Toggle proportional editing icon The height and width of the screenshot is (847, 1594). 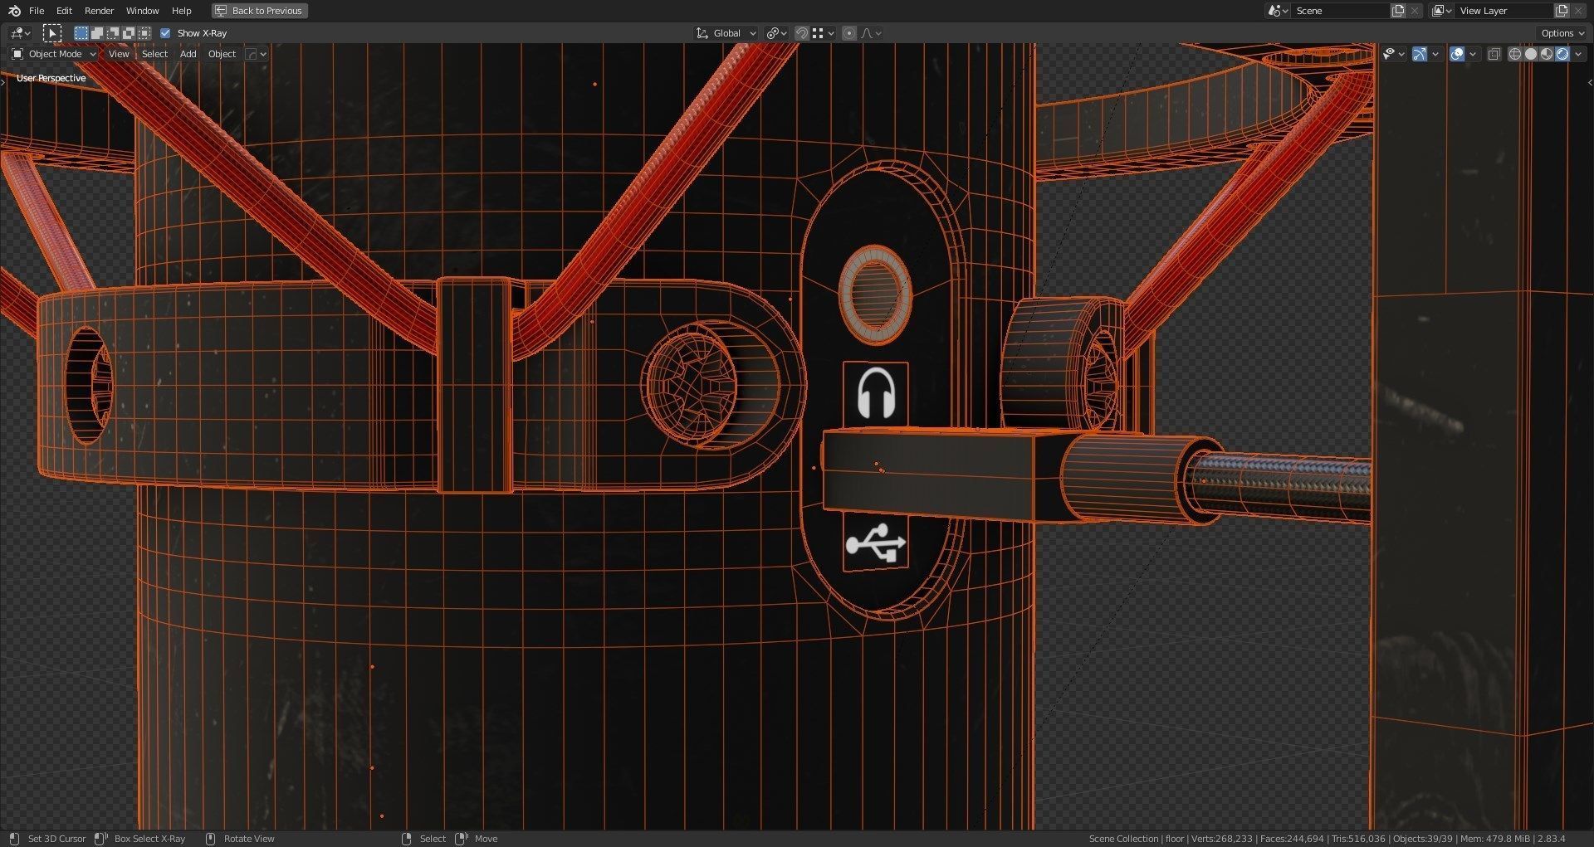[848, 33]
